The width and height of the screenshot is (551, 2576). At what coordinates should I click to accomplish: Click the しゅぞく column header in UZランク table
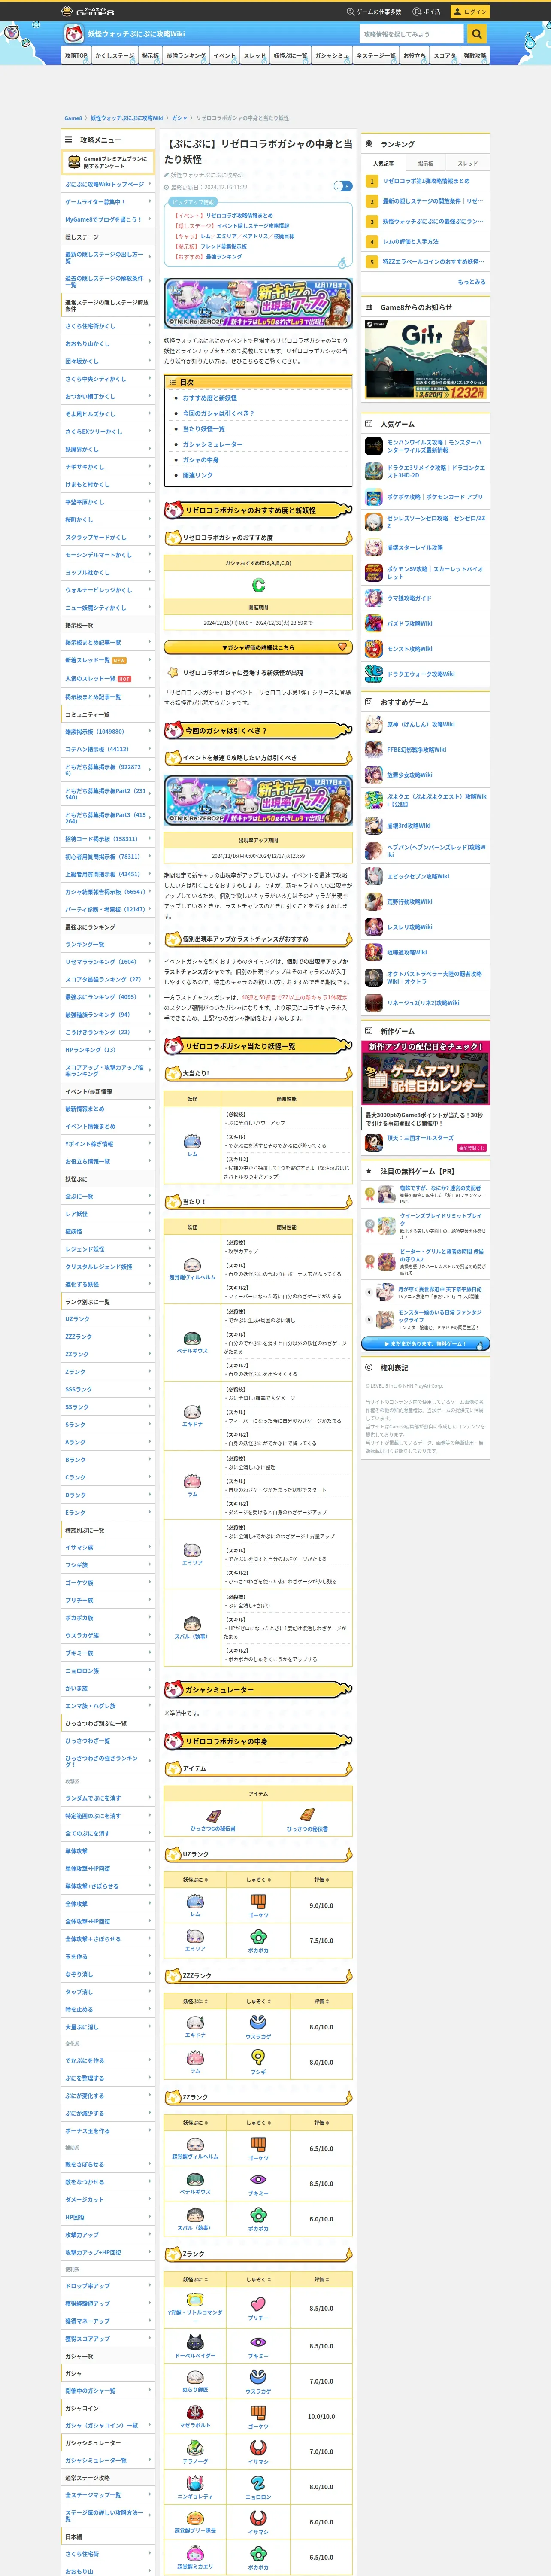(x=258, y=1880)
